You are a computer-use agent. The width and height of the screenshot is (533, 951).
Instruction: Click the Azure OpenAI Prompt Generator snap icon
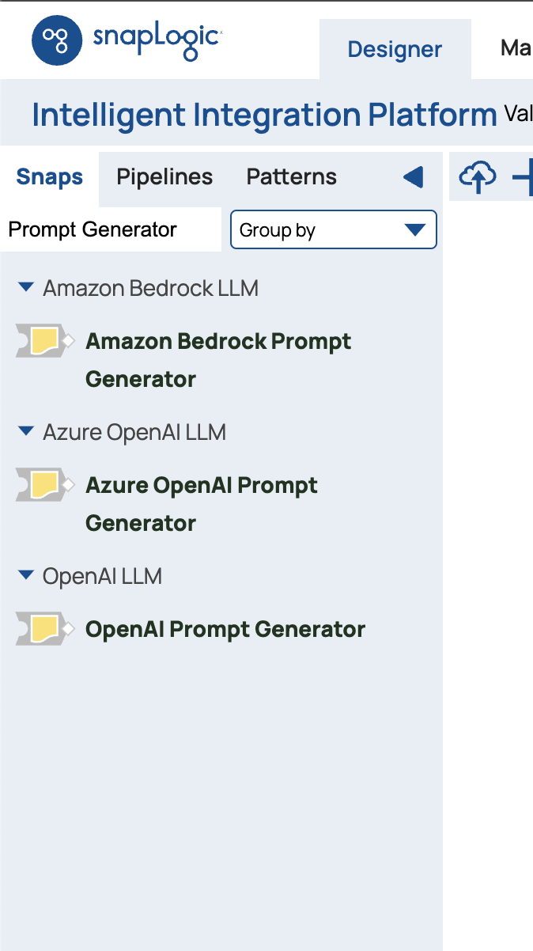44,485
